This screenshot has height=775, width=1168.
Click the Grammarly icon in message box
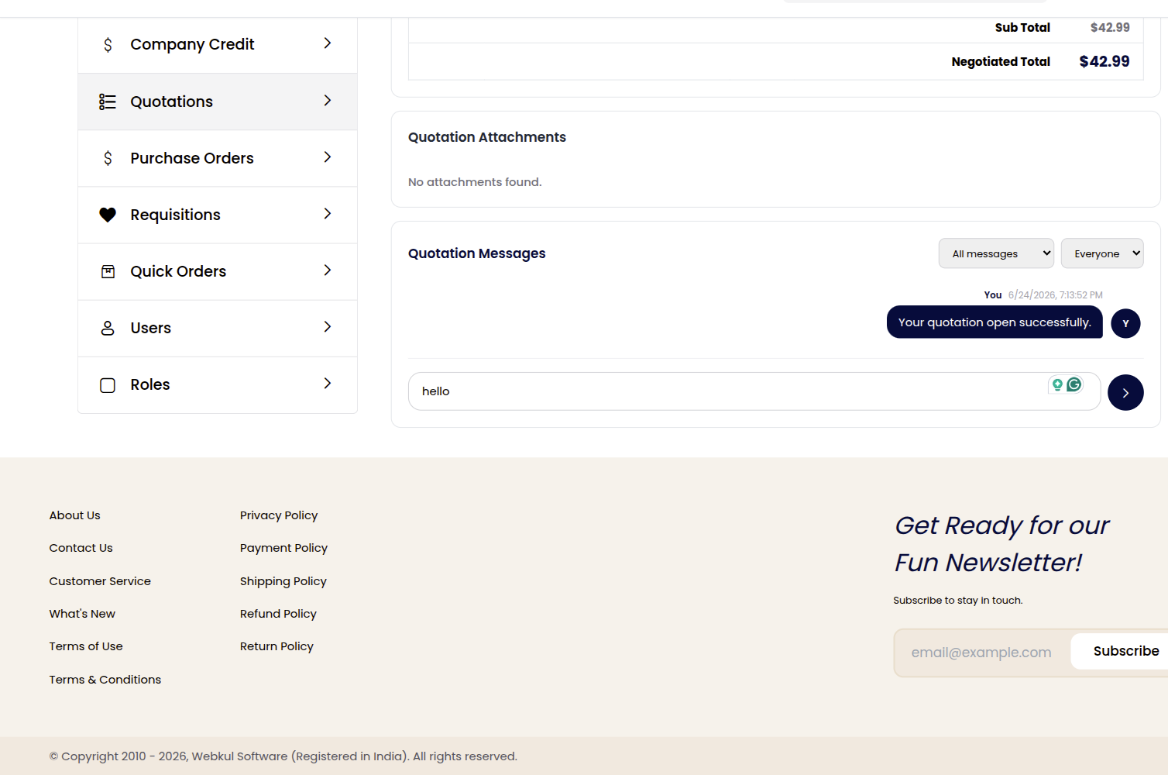point(1074,384)
